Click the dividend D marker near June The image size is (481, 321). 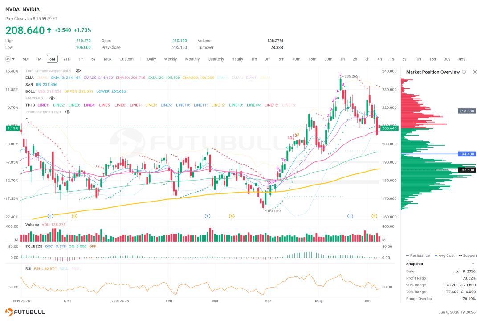(x=374, y=216)
